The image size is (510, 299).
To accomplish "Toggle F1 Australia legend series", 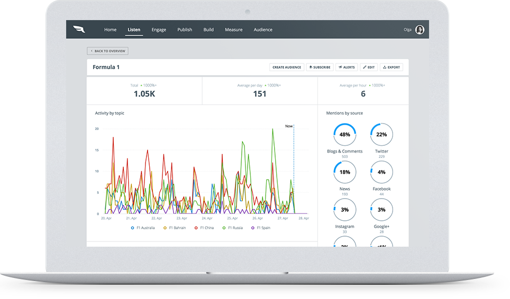I will point(143,228).
